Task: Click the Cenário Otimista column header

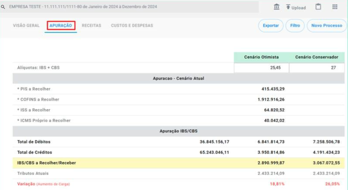Action: pyautogui.click(x=261, y=57)
